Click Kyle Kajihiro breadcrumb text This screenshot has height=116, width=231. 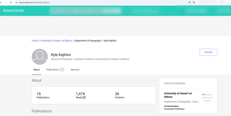[x=110, y=41]
